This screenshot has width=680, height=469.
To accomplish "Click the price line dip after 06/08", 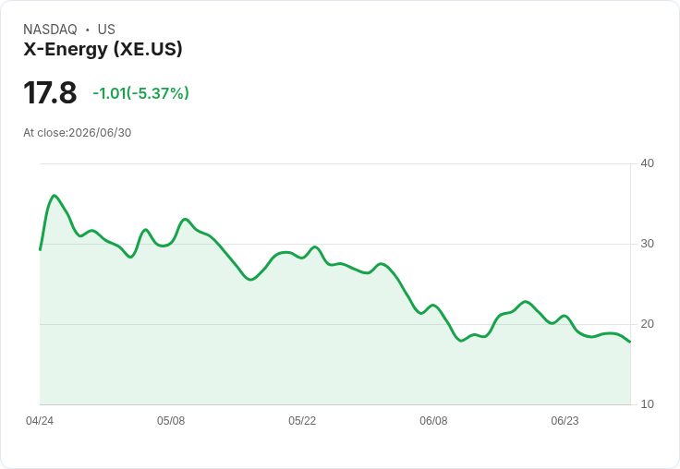I will (x=461, y=341).
